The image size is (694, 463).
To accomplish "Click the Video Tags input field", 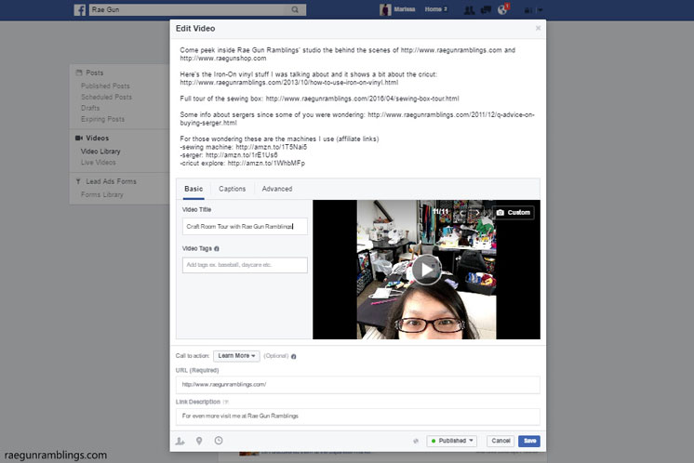I will (245, 265).
